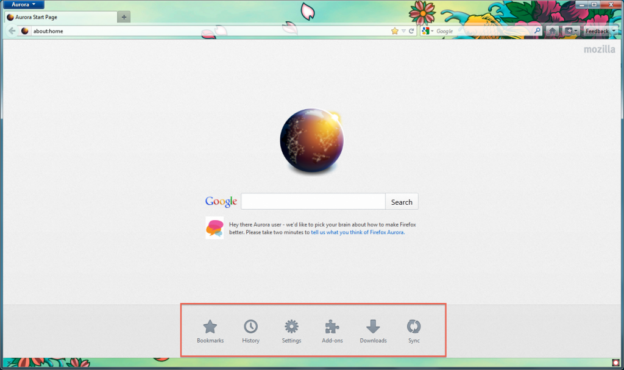Image resolution: width=624 pixels, height=370 pixels.
Task: Click the add-on bar icon at bottom right
Action: (615, 363)
